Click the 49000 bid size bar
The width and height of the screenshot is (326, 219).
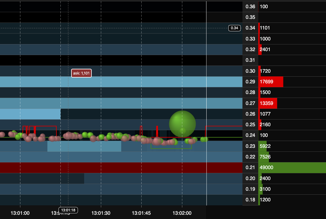pyautogui.click(x=292, y=168)
